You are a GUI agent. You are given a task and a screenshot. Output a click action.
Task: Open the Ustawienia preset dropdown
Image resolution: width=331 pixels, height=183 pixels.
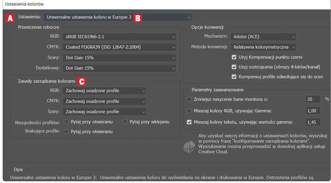click(x=118, y=17)
